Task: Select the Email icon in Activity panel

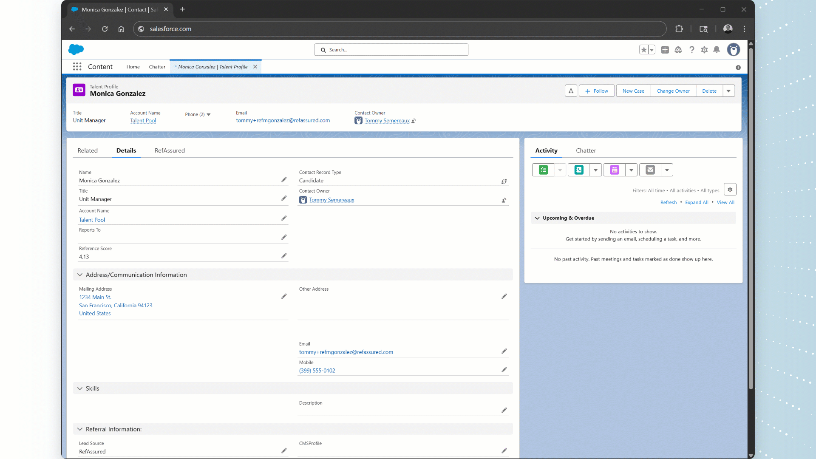Action: (x=650, y=170)
